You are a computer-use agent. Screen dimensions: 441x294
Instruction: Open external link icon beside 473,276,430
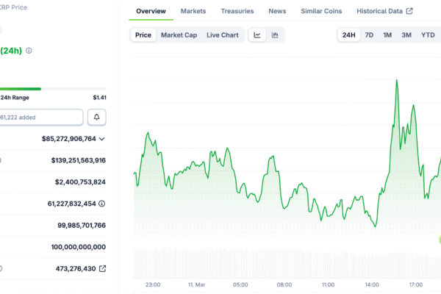point(102,269)
